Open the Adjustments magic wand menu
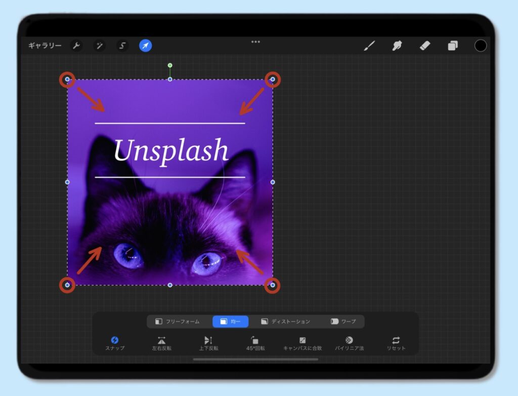Image resolution: width=518 pixels, height=396 pixels. point(99,46)
